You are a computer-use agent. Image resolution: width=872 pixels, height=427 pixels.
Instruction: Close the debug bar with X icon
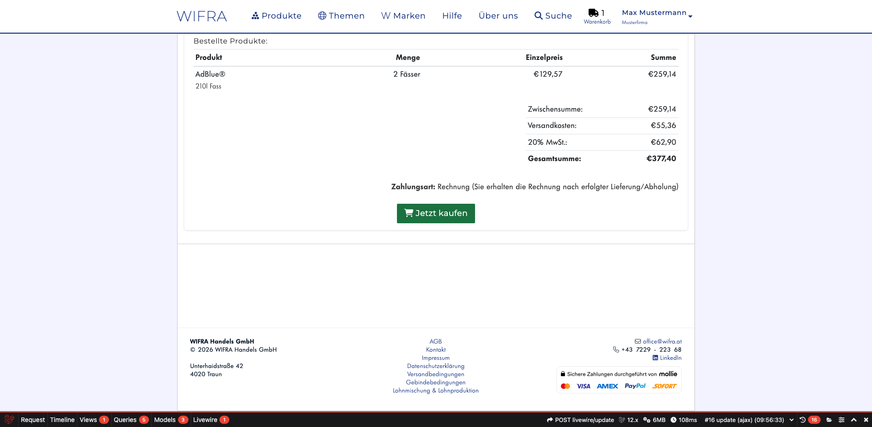tap(866, 420)
